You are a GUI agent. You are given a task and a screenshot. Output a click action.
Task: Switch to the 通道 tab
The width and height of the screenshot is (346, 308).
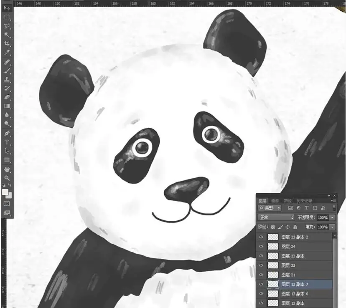coord(275,201)
